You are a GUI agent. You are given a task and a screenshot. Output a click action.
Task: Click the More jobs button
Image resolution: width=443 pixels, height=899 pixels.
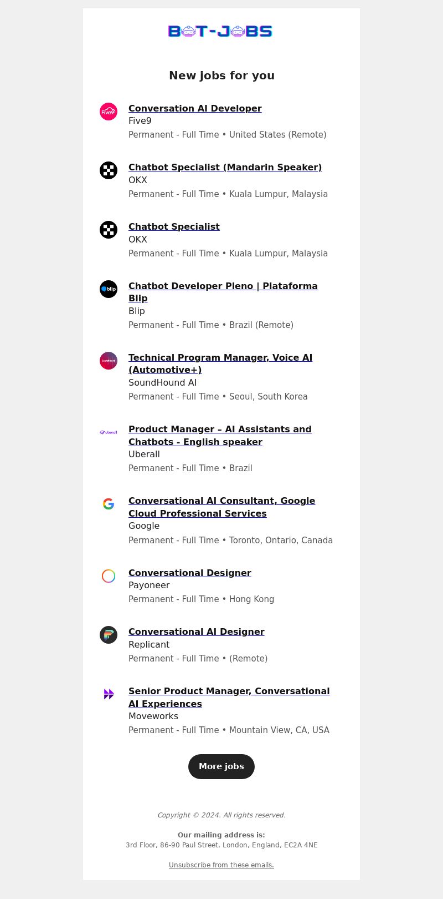click(x=221, y=766)
